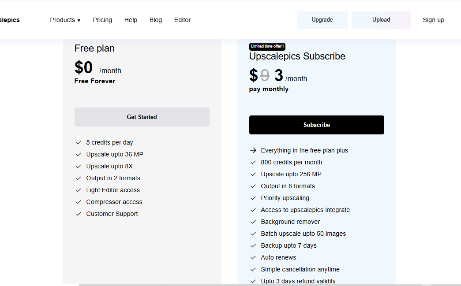Click the Upscalepics logo text

click(x=9, y=20)
